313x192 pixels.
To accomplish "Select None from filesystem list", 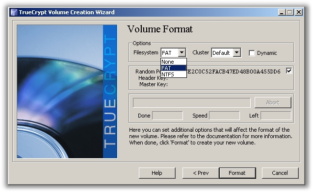I will pyautogui.click(x=174, y=62).
